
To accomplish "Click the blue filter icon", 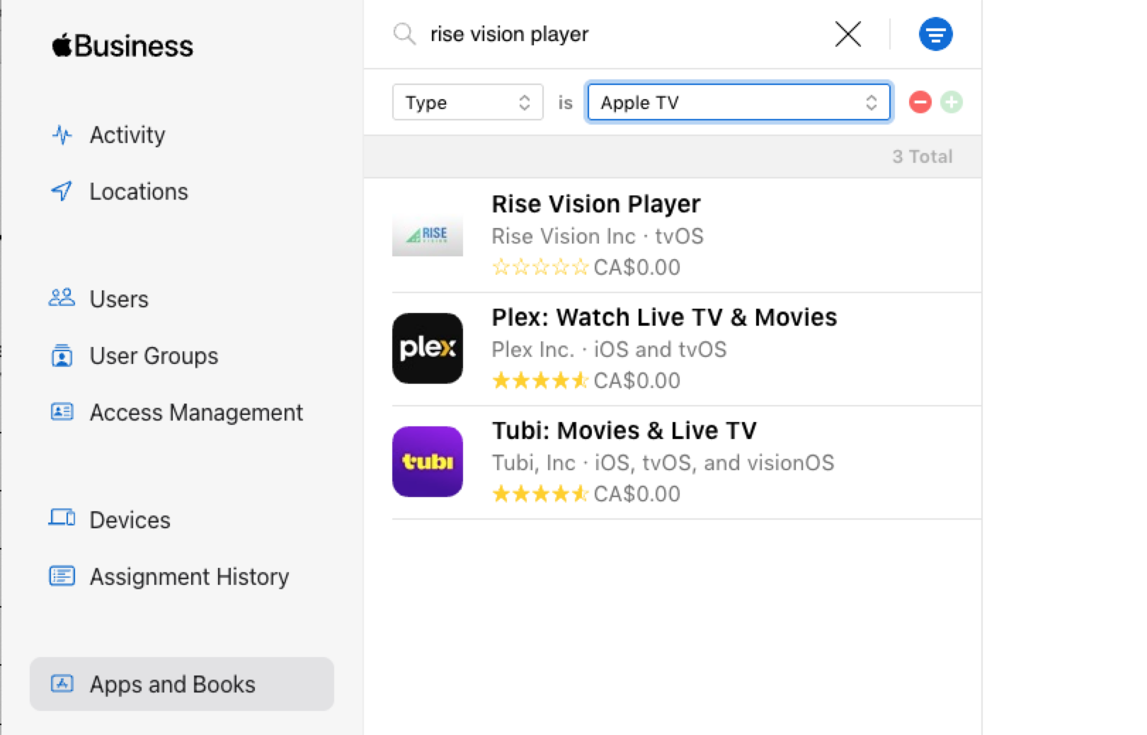I will (936, 33).
